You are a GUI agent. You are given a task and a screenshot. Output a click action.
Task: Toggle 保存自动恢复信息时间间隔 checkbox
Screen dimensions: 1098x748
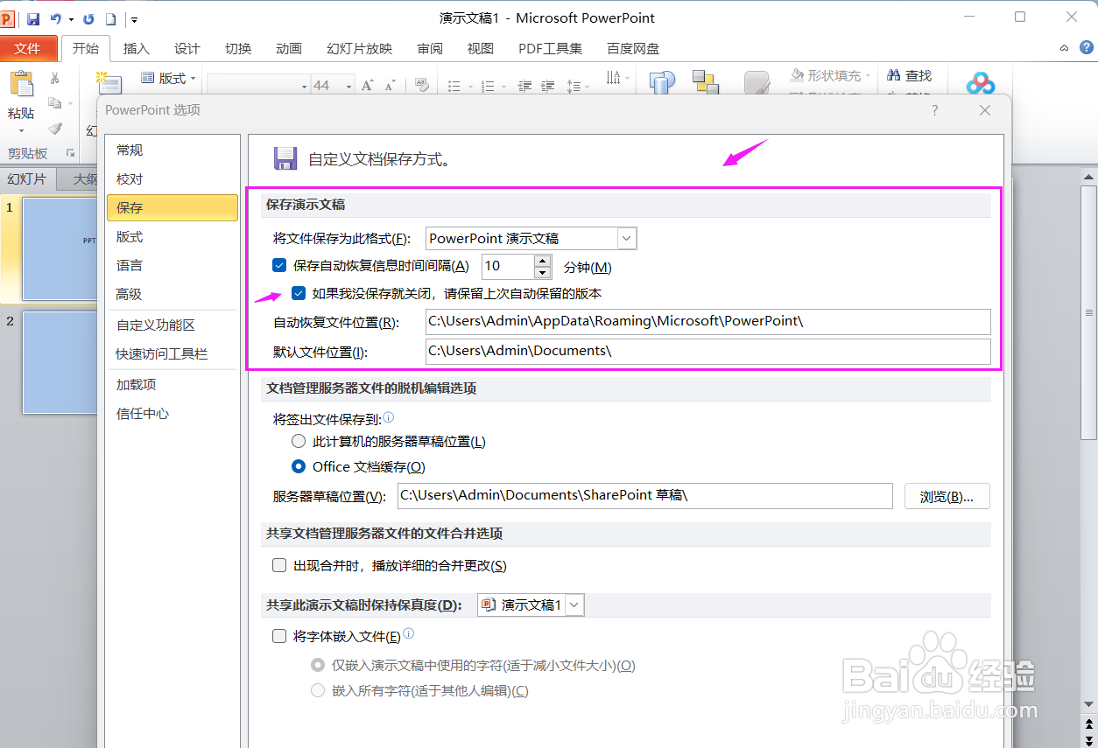click(x=280, y=265)
